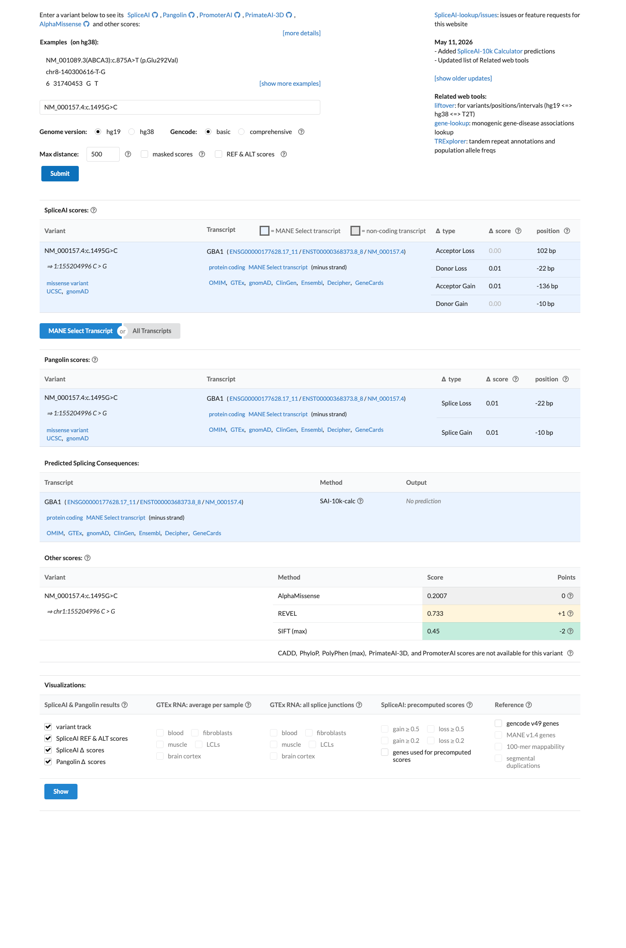The width and height of the screenshot is (626, 948).
Task: Open the PromoterAI GitHub icon link
Action: (x=237, y=15)
